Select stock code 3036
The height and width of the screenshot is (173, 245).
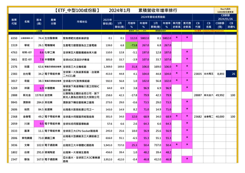pyautogui.click(x=14, y=145)
